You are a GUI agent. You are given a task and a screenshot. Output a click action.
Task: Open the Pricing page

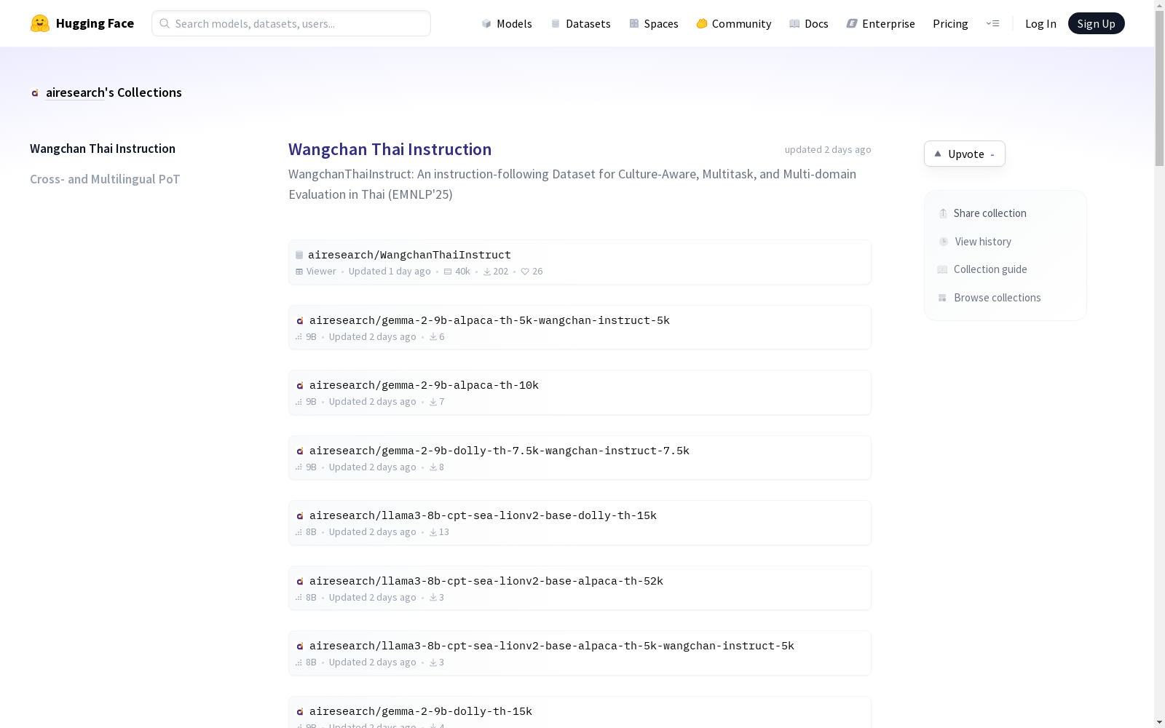pos(950,23)
